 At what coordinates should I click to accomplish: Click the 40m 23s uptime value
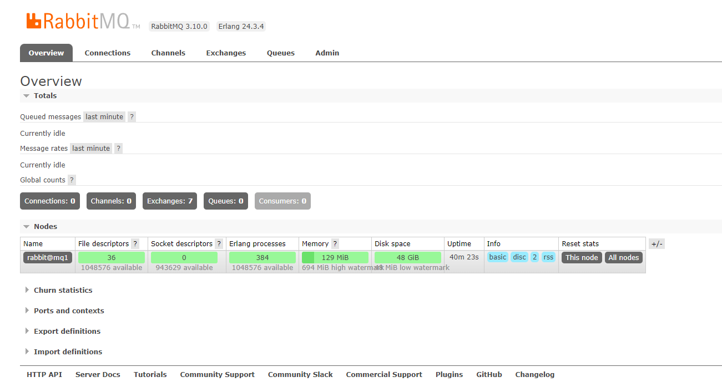pos(464,257)
